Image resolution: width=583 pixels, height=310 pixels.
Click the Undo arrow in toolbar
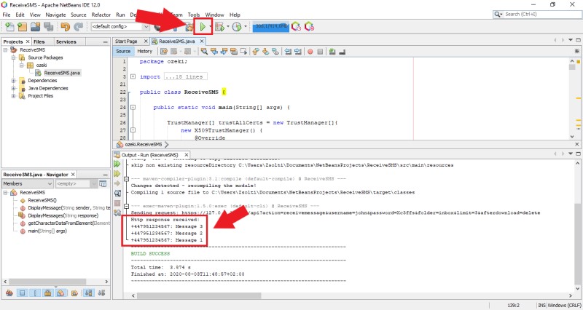coord(66,27)
